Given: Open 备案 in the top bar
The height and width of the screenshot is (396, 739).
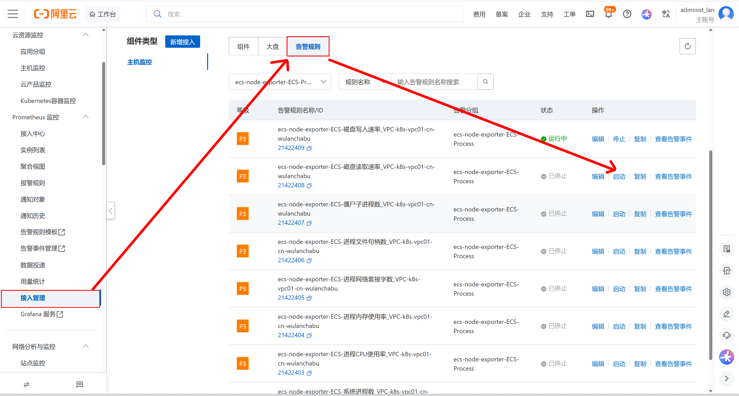Looking at the screenshot, I should pos(502,14).
